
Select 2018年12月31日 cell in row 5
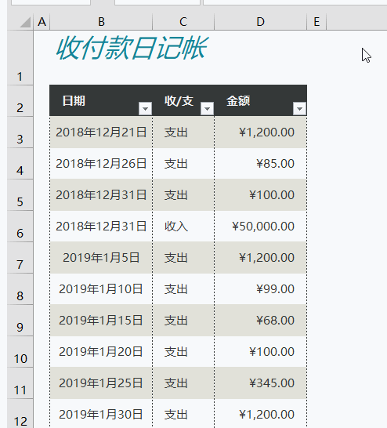(x=101, y=195)
